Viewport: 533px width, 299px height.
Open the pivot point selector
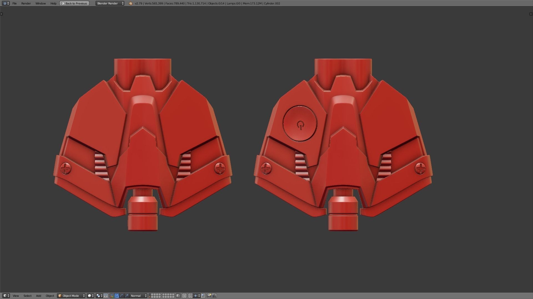pos(99,296)
